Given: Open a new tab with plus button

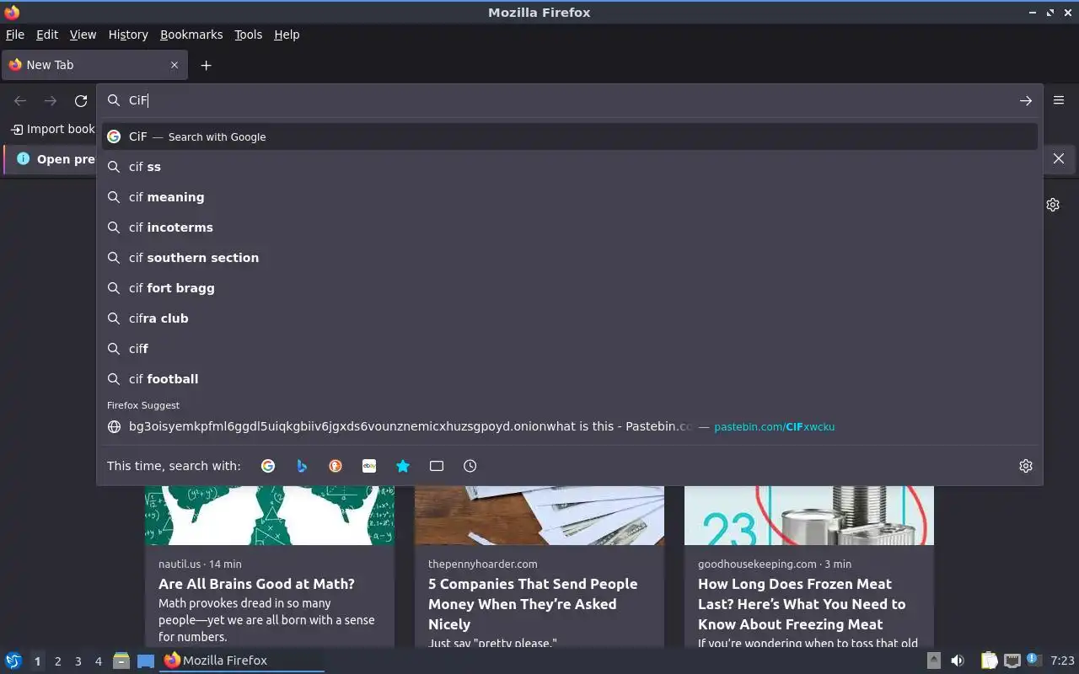Looking at the screenshot, I should point(206,65).
